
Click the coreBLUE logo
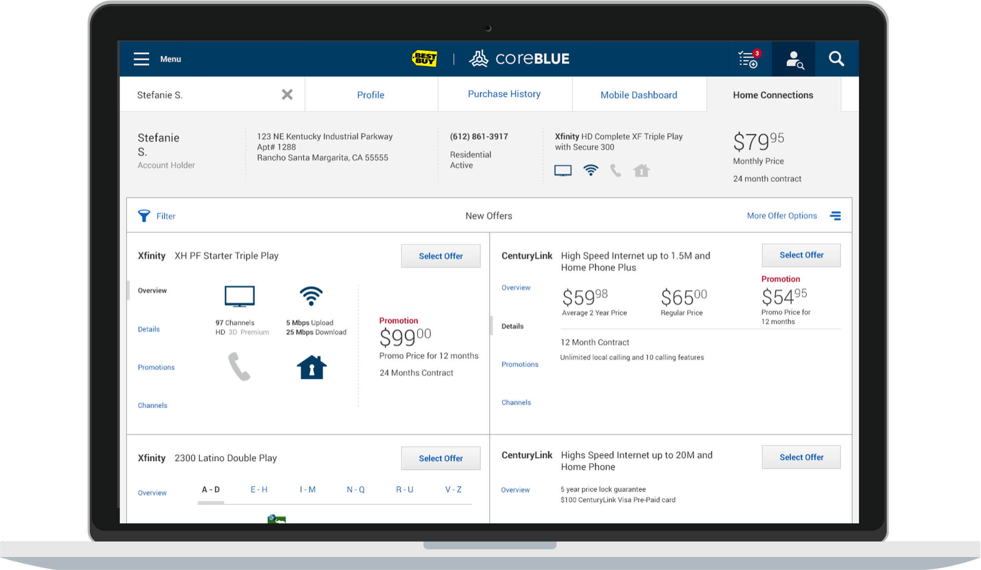click(519, 59)
